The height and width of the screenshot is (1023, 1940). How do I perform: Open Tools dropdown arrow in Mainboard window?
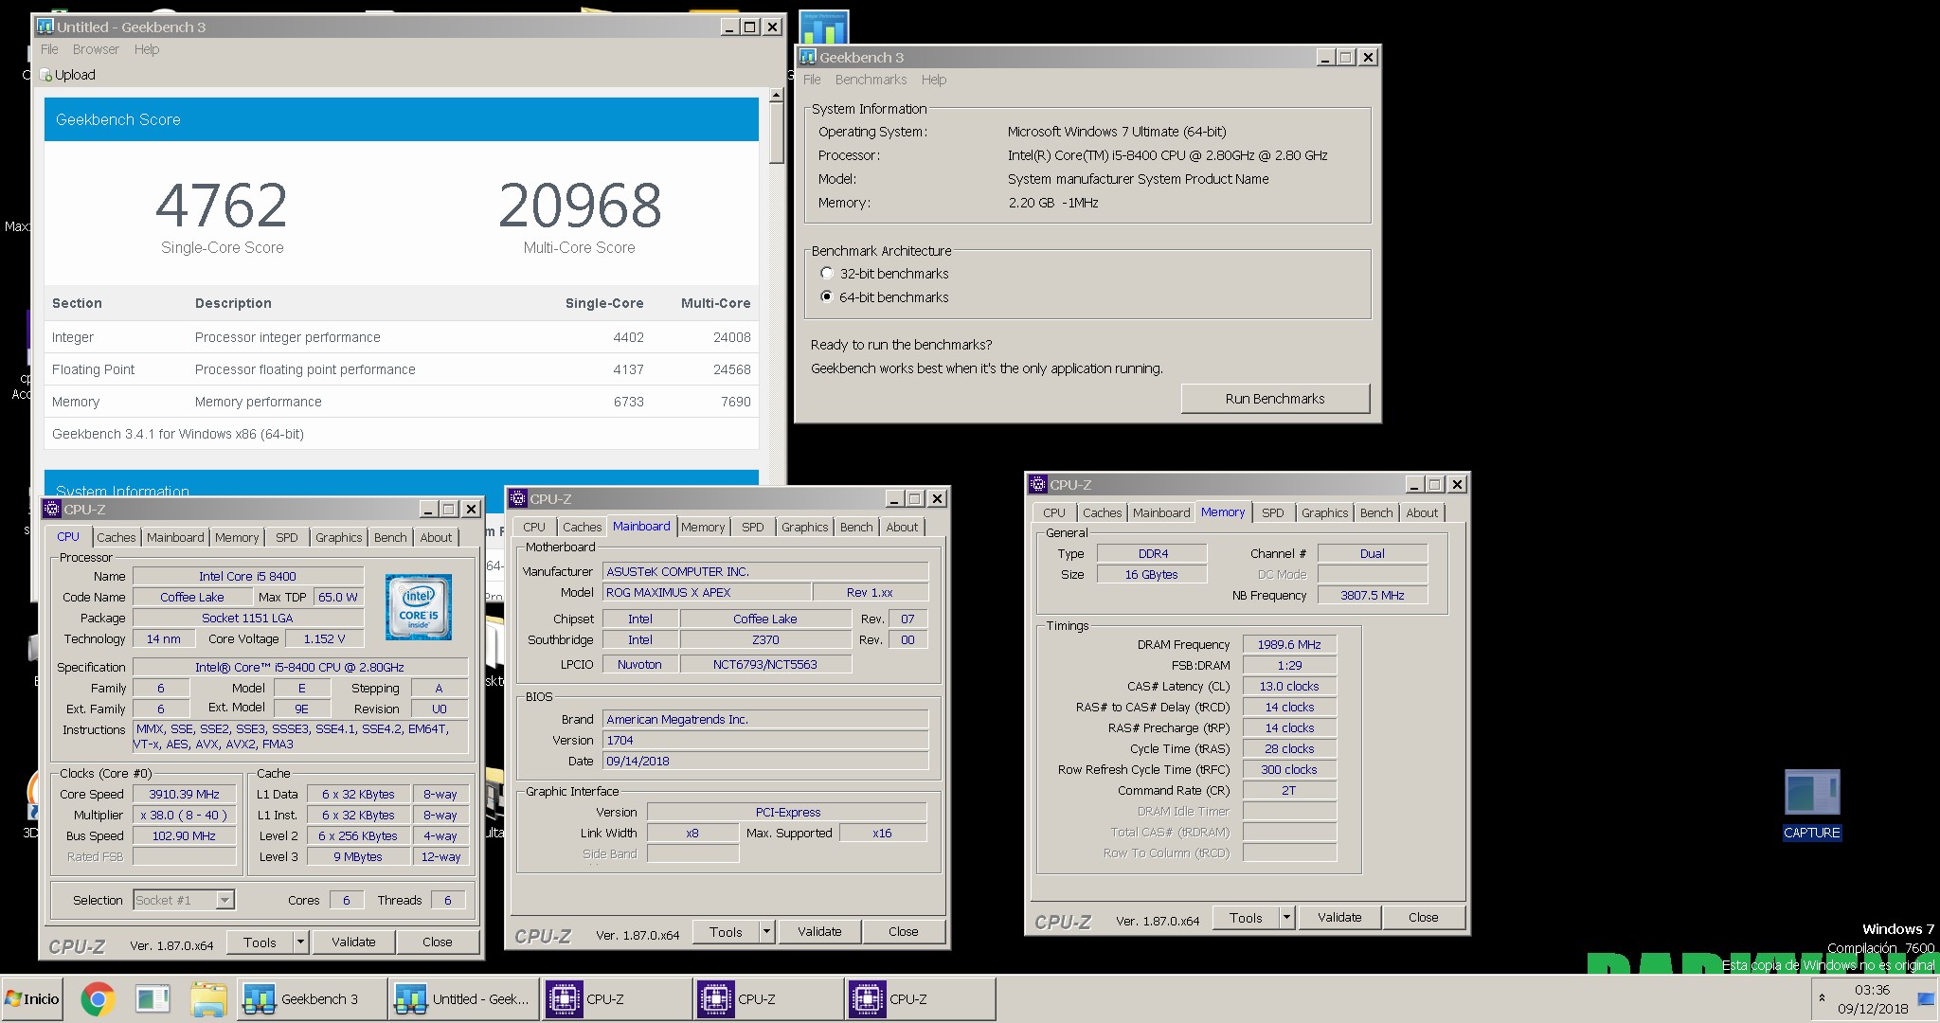[x=766, y=931]
